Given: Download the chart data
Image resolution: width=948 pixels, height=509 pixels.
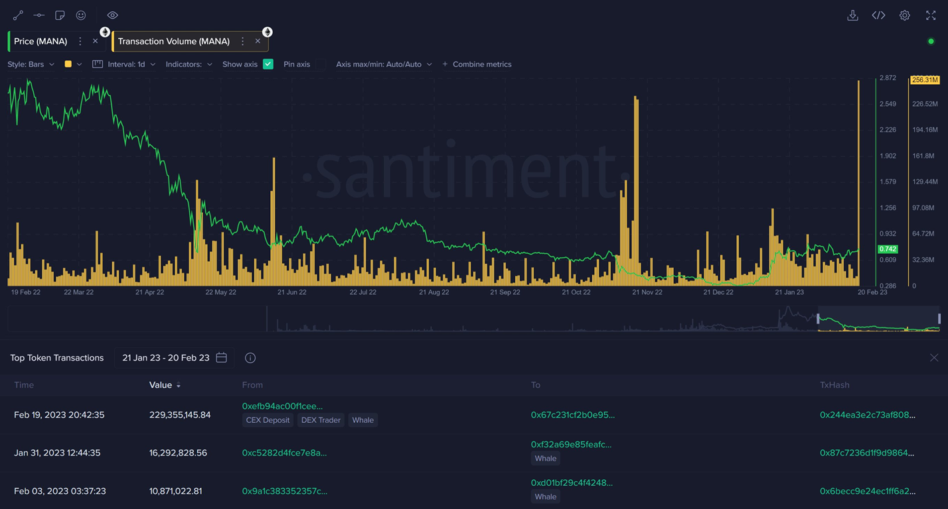Looking at the screenshot, I should (853, 15).
